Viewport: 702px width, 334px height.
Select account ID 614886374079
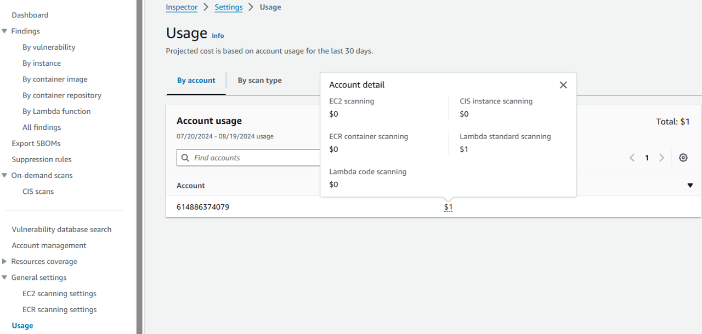[x=203, y=207]
